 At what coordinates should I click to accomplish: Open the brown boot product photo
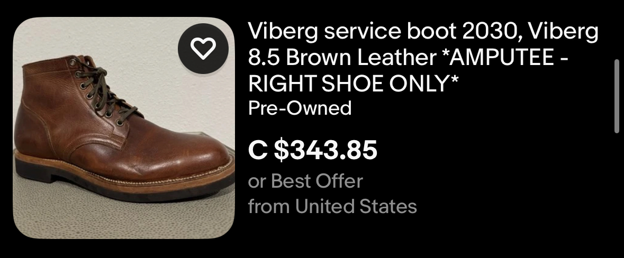pos(124,127)
